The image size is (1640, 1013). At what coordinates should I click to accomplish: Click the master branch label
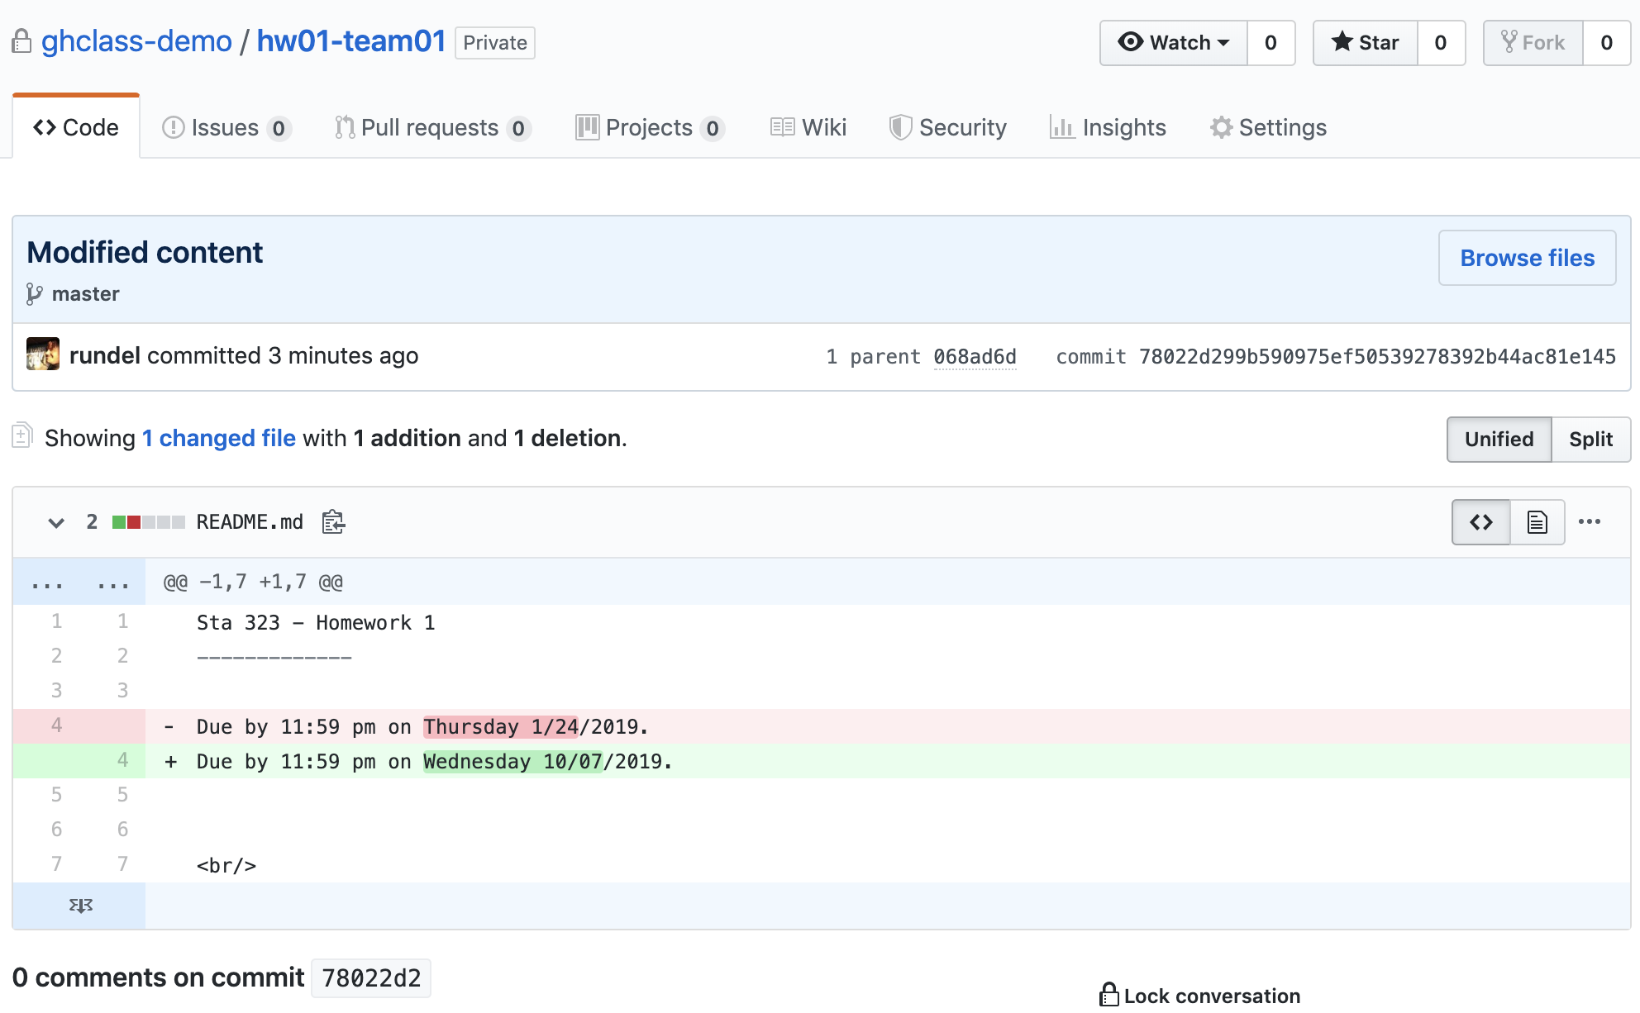[85, 294]
